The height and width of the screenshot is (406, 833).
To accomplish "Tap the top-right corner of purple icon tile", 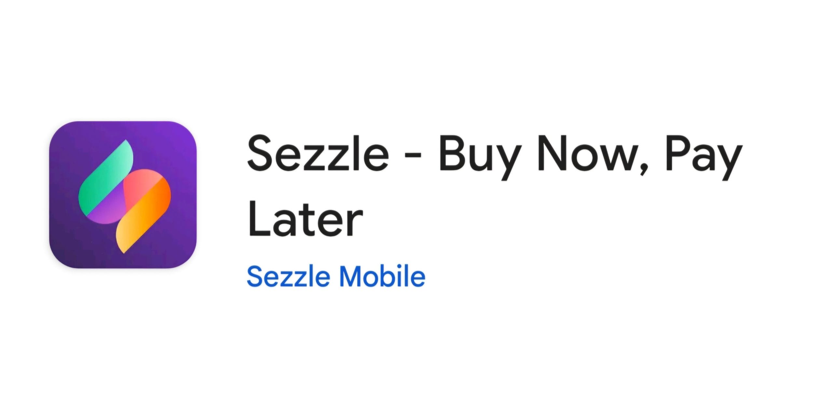I will pos(189,129).
